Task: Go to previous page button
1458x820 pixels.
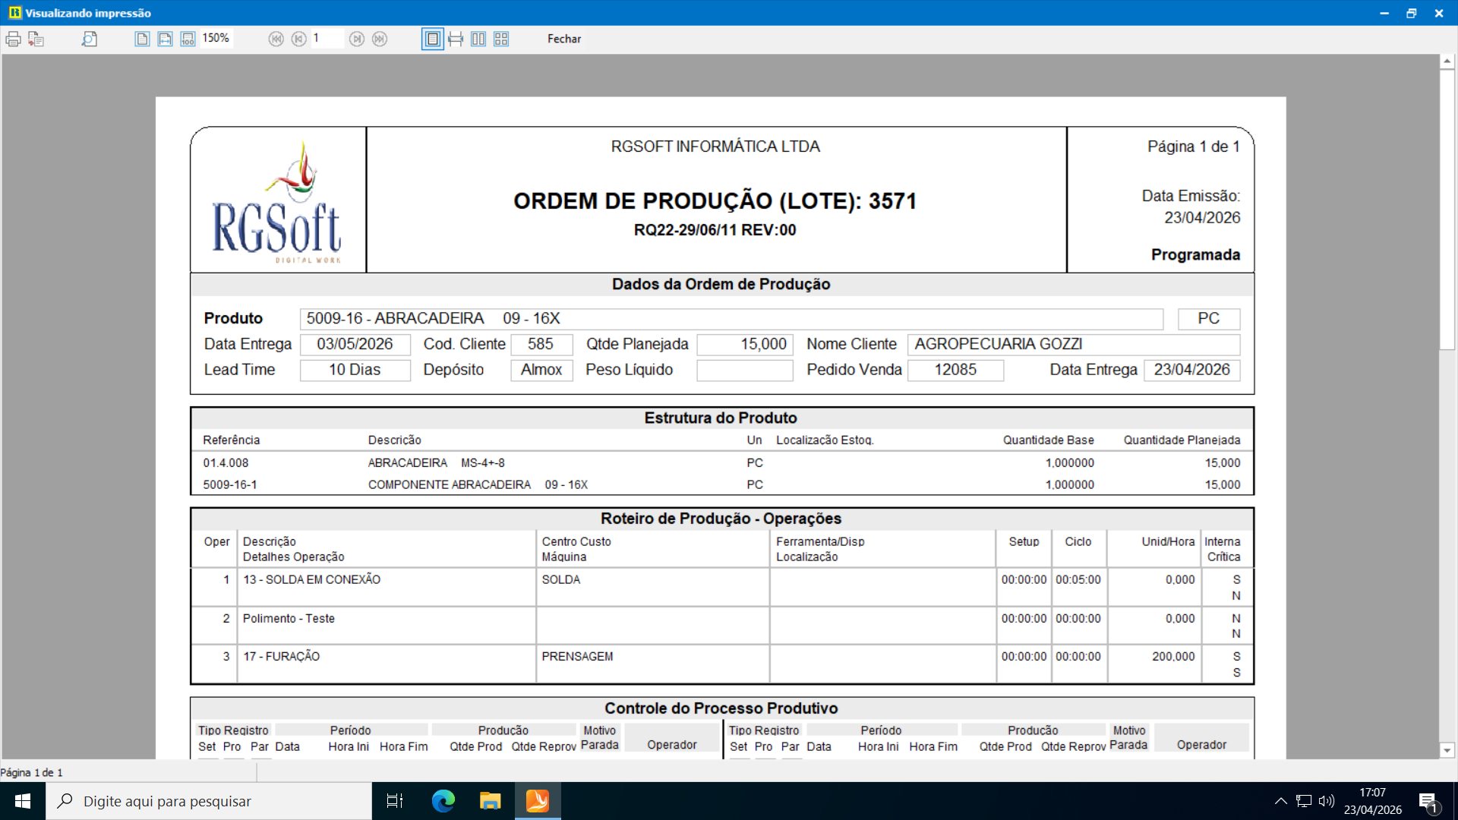Action: [x=299, y=39]
